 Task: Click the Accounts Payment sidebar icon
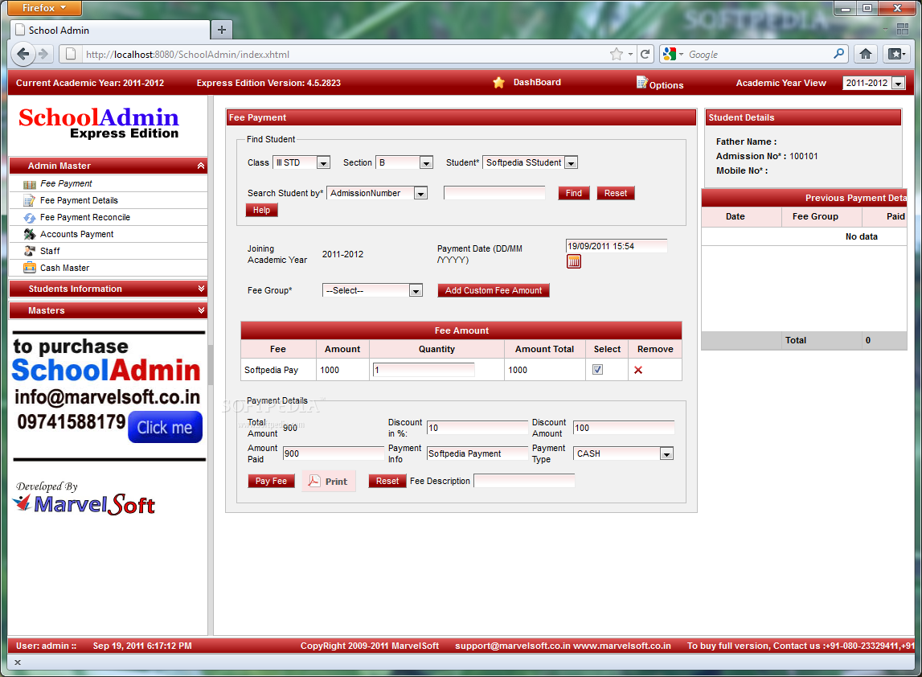point(30,234)
